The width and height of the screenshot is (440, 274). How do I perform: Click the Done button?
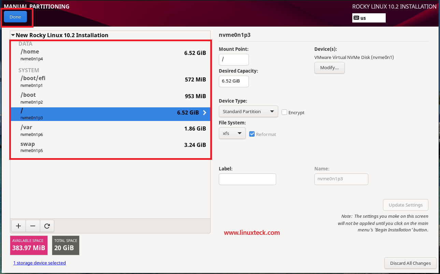pos(15,17)
